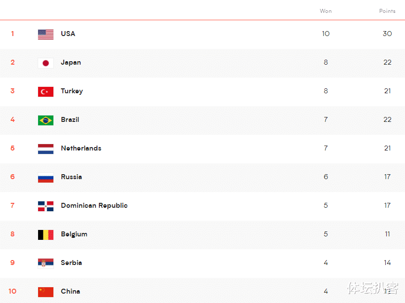Click the Turkey flag icon
Image resolution: width=405 pixels, height=303 pixels.
pyautogui.click(x=45, y=91)
